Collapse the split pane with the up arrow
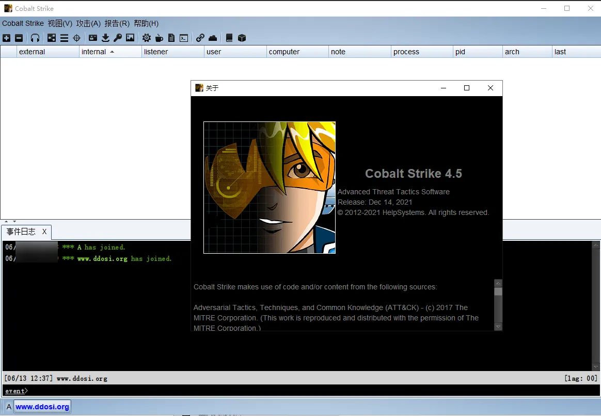This screenshot has height=416, width=601. coord(6,221)
